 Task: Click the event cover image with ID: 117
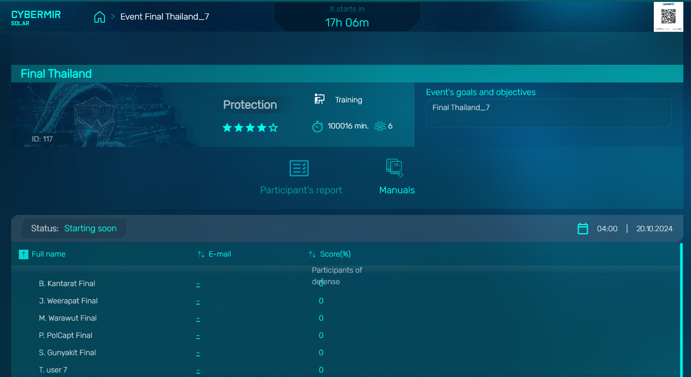[x=105, y=115]
